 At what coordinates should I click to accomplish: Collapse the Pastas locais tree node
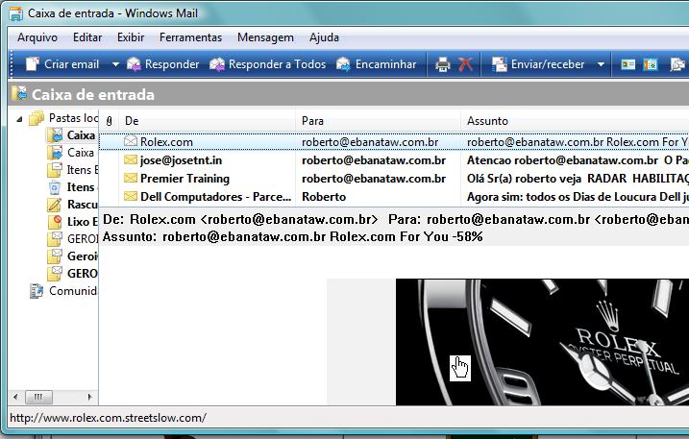pyautogui.click(x=21, y=118)
